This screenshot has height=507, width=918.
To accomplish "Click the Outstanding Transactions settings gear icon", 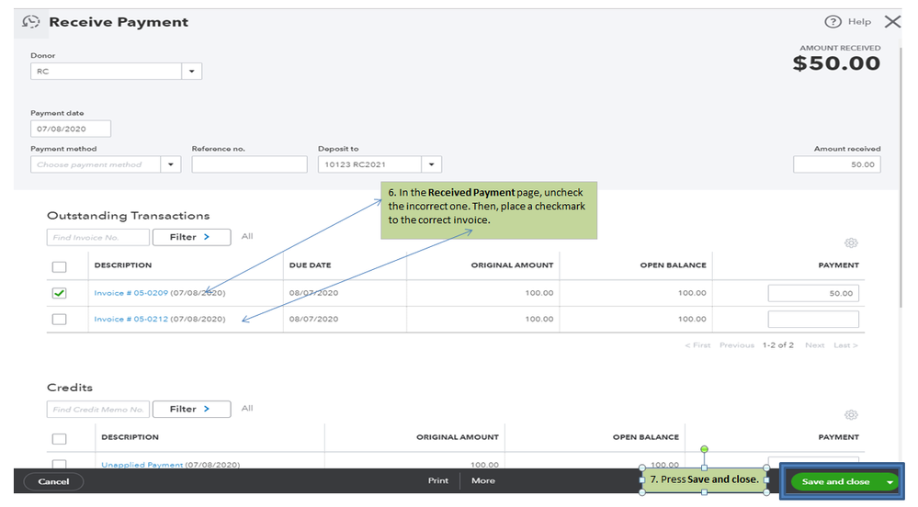I will point(851,243).
